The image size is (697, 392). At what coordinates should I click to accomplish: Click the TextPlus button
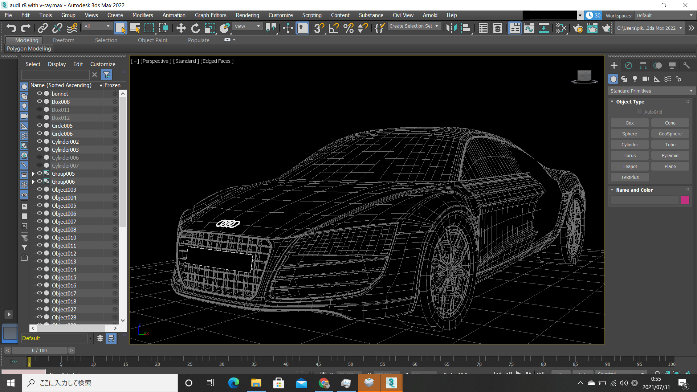[629, 177]
